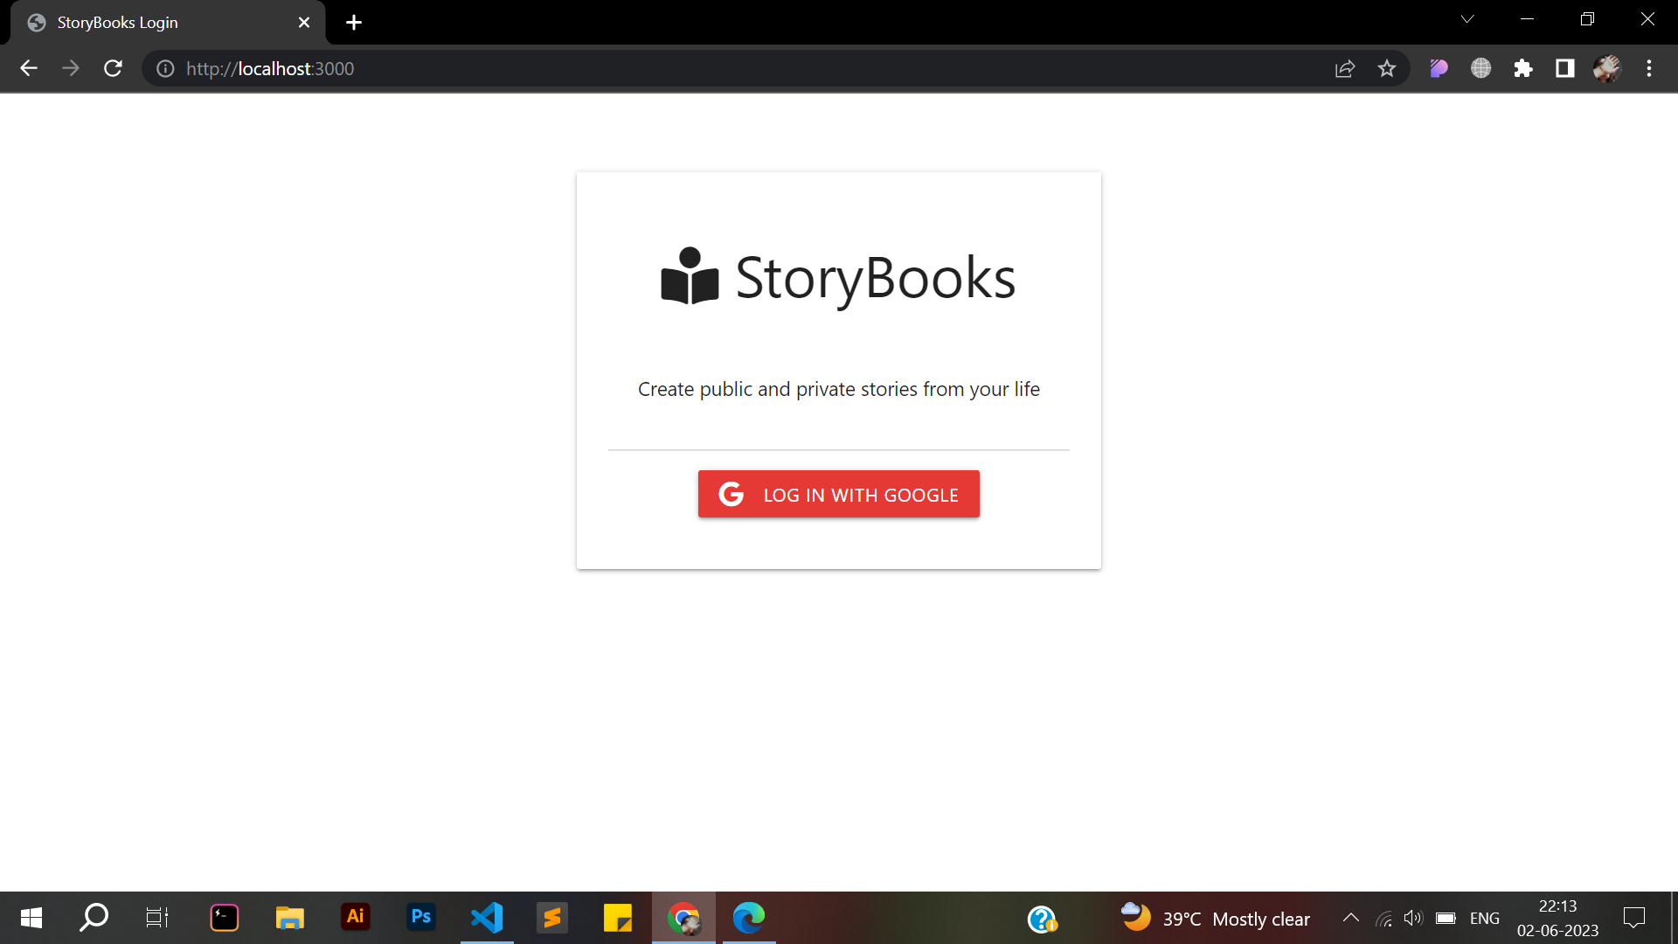Open the Chrome side panel icon
The image size is (1678, 944).
pos(1564,68)
